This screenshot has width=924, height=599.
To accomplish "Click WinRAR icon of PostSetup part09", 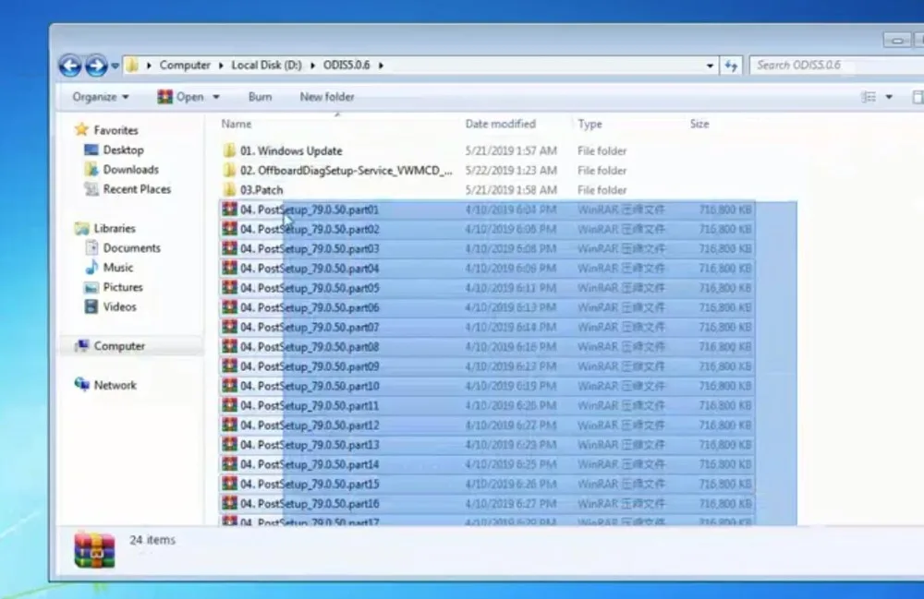I will (230, 366).
